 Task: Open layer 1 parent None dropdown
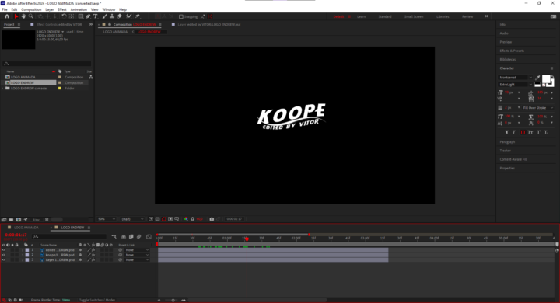[137, 250]
